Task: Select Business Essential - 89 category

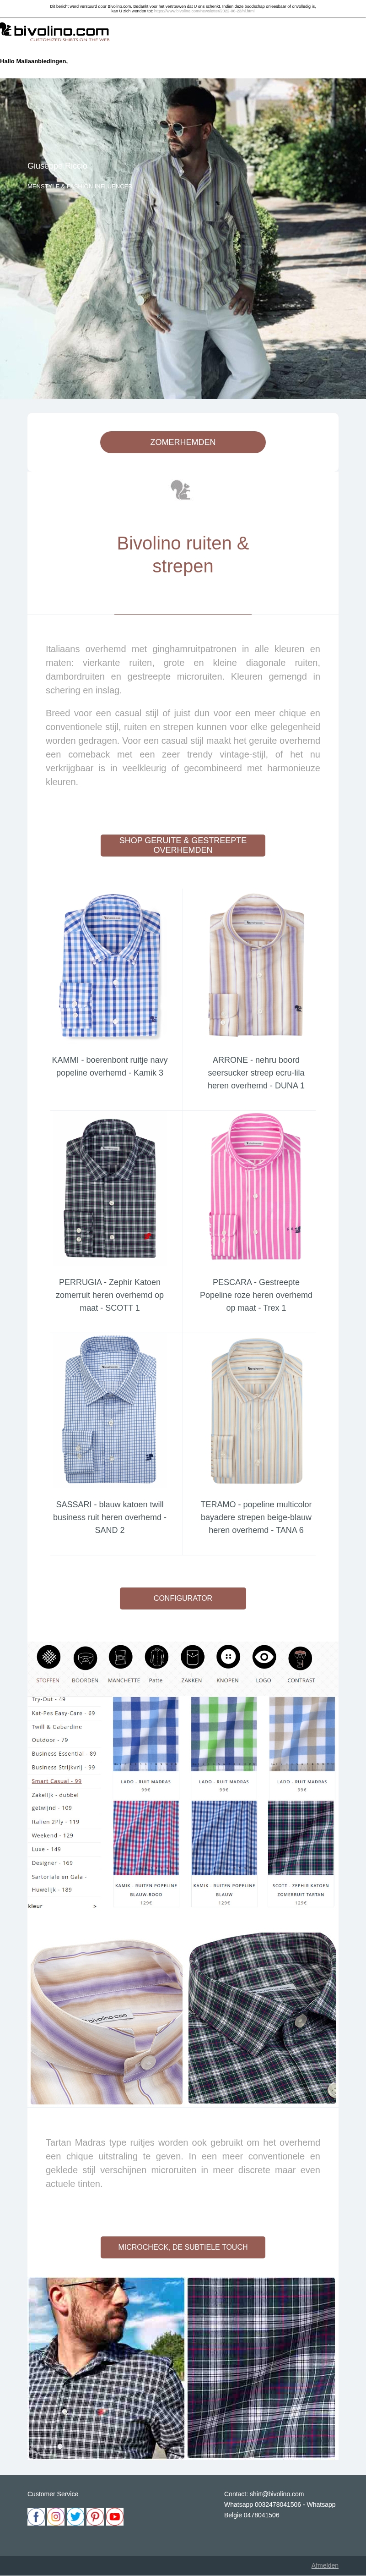Action: click(64, 1753)
